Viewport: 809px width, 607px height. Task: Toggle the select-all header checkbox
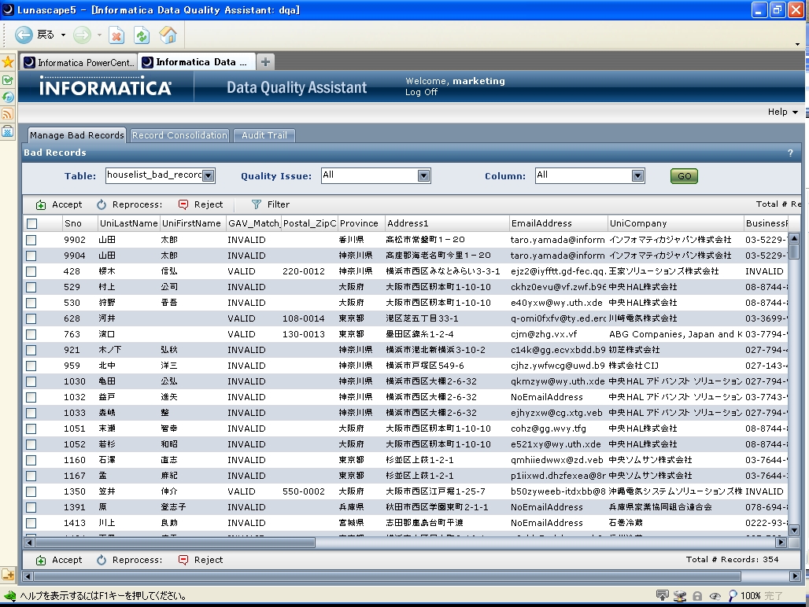[31, 223]
